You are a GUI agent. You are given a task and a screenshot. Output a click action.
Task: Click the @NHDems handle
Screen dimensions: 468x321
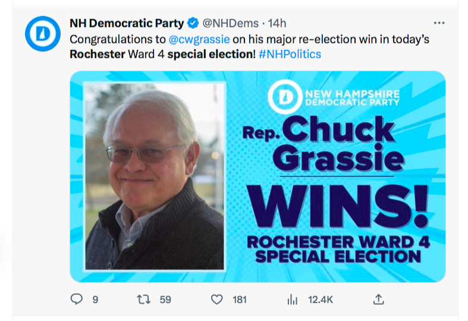pyautogui.click(x=230, y=24)
